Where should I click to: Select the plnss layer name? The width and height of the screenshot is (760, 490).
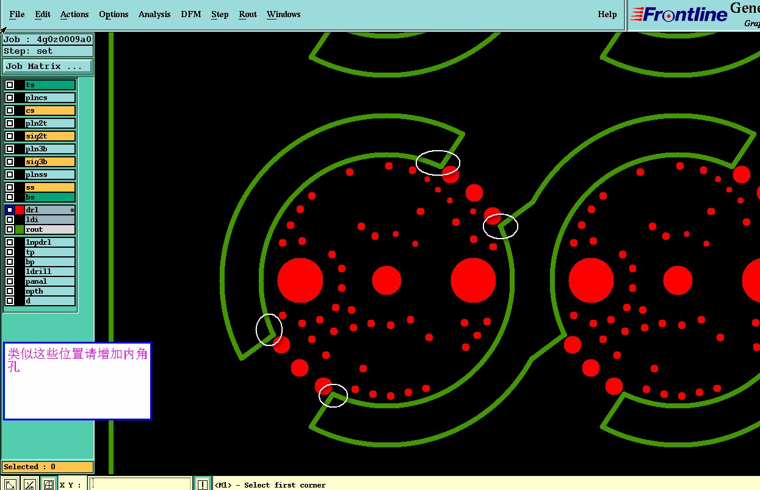tap(50, 175)
